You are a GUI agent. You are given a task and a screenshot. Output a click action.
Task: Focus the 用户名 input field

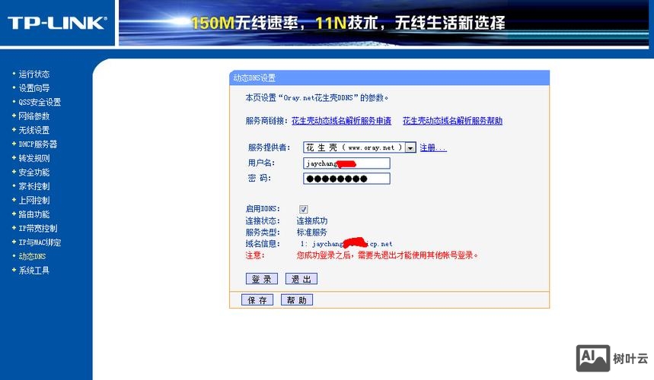(346, 163)
